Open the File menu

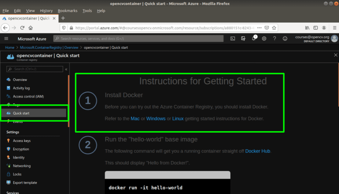pos(5,11)
